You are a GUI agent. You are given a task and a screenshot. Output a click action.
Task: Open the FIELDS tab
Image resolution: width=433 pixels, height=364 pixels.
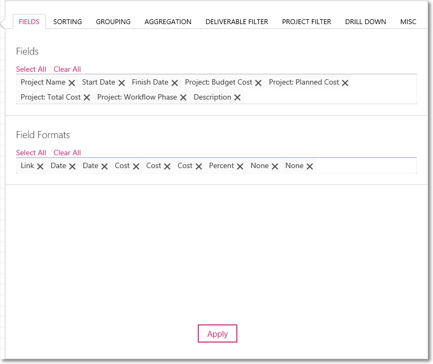point(29,21)
